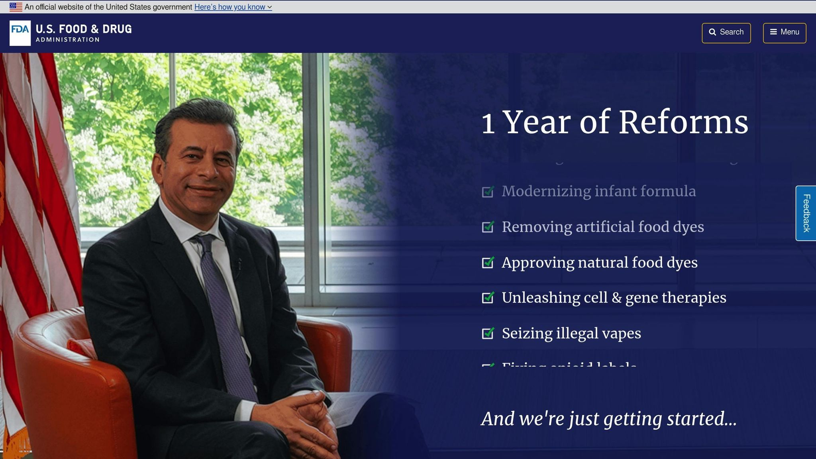Click the hamburger icon in the Menu button
Image resolution: width=816 pixels, height=459 pixels.
(x=773, y=32)
